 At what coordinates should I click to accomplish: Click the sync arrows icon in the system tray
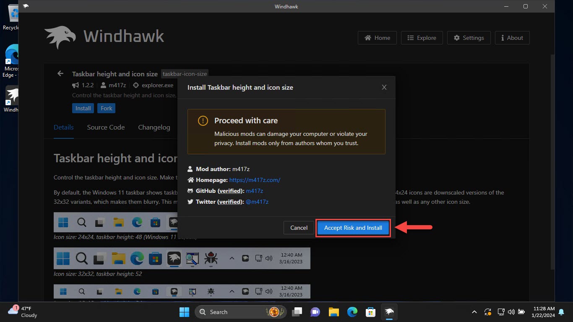click(488, 312)
